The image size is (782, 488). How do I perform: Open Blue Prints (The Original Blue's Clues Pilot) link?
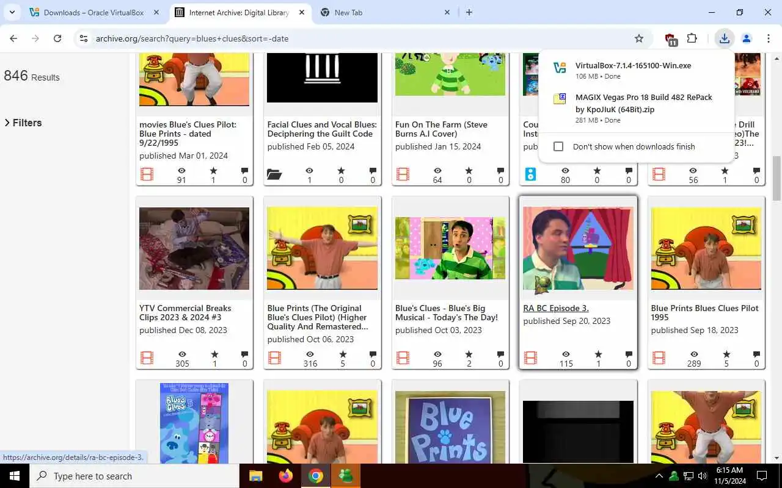pos(318,317)
